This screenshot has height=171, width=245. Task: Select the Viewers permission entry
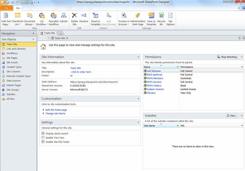(151, 93)
